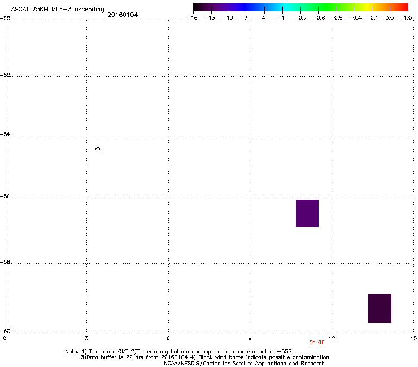Click the -60 latitude axis label
The height and width of the screenshot is (367, 418).
[5, 331]
